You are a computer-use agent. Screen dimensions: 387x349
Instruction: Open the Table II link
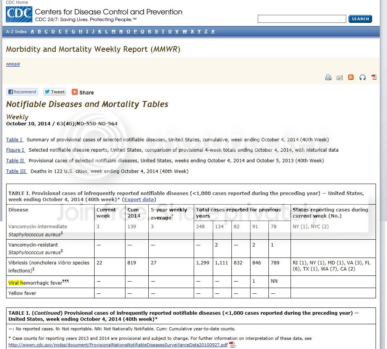pyautogui.click(x=16, y=160)
